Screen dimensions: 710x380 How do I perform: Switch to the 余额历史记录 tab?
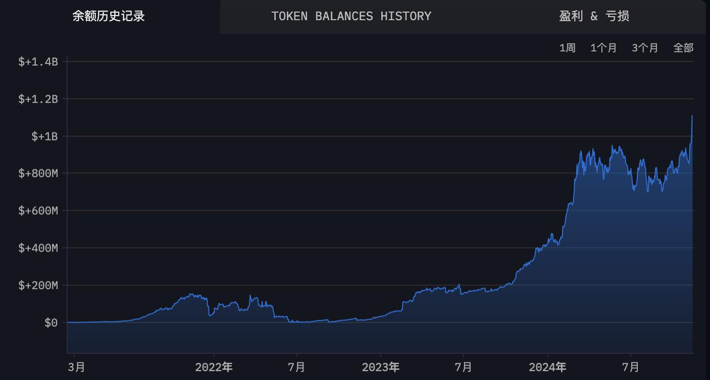click(109, 16)
